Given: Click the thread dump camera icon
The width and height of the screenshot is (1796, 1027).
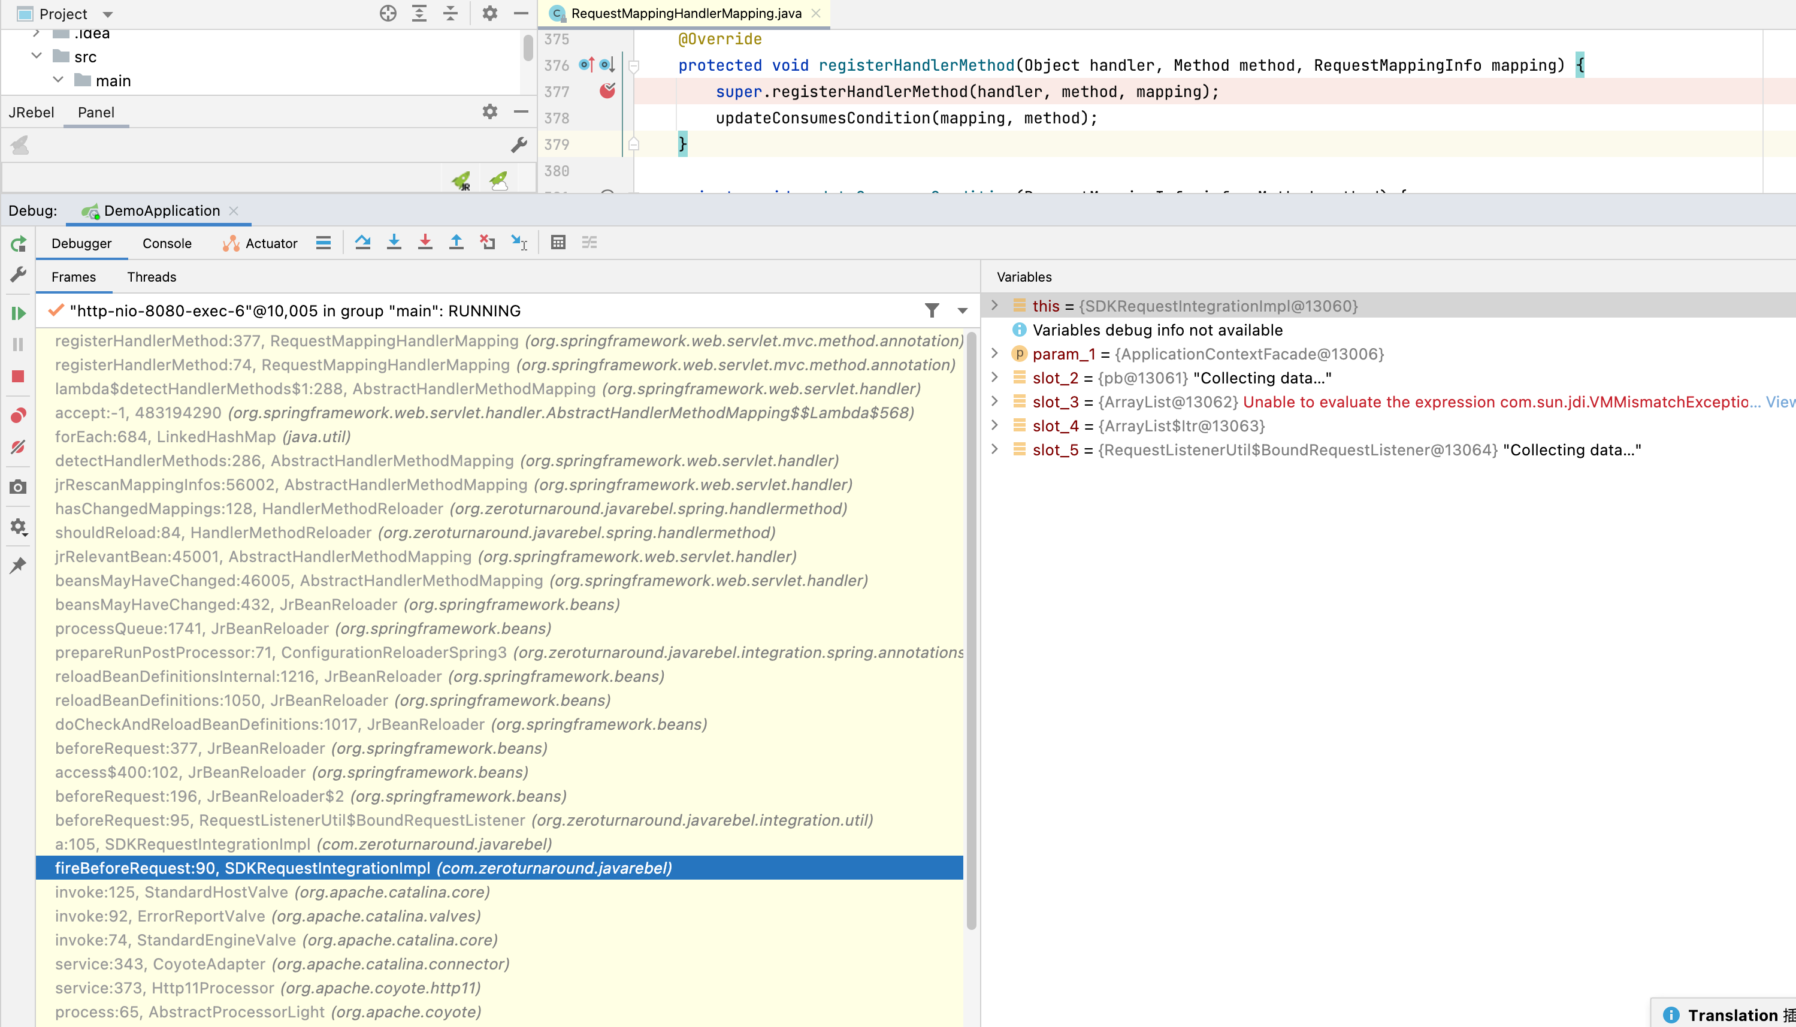Looking at the screenshot, I should tap(19, 487).
